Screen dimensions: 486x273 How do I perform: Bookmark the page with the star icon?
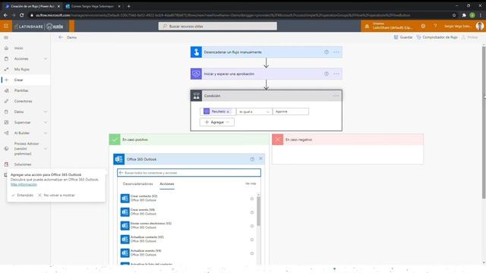pyautogui.click(x=454, y=15)
